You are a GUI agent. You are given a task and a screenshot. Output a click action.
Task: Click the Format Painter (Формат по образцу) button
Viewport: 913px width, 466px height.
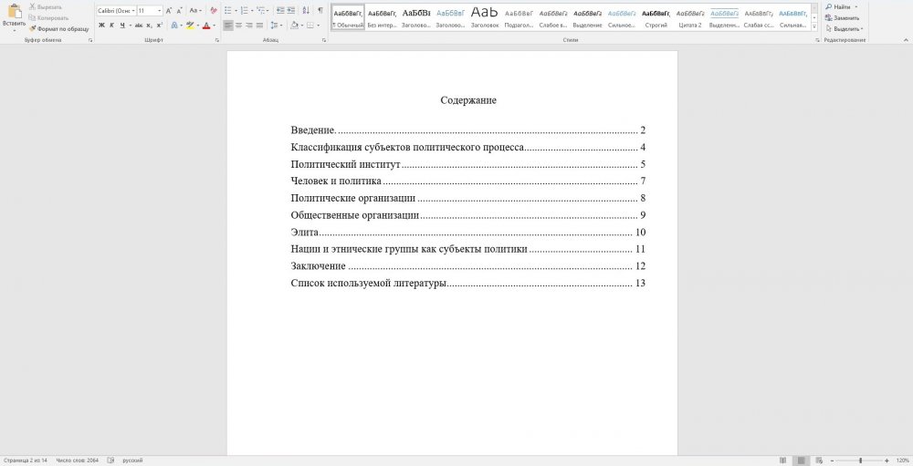(x=60, y=29)
